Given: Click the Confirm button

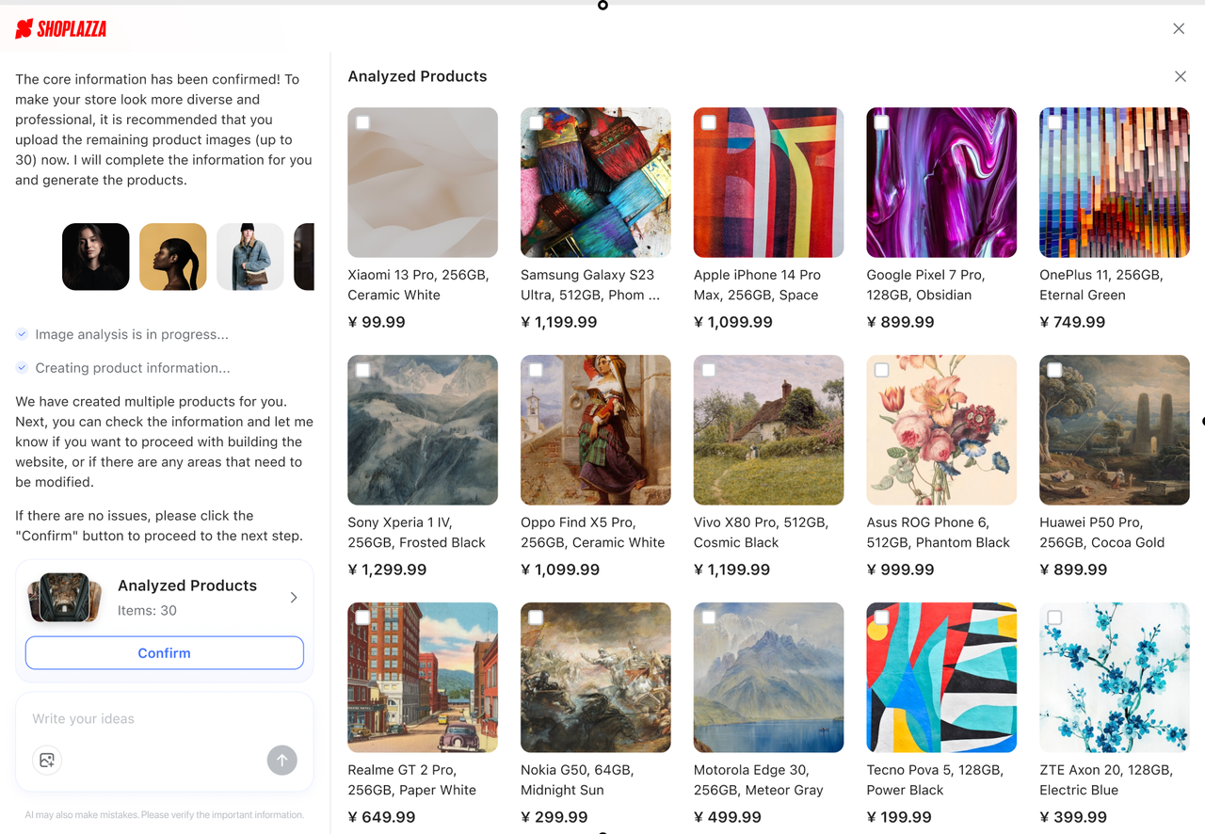Looking at the screenshot, I should pos(165,653).
